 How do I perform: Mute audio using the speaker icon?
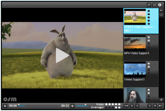tap(73, 106)
